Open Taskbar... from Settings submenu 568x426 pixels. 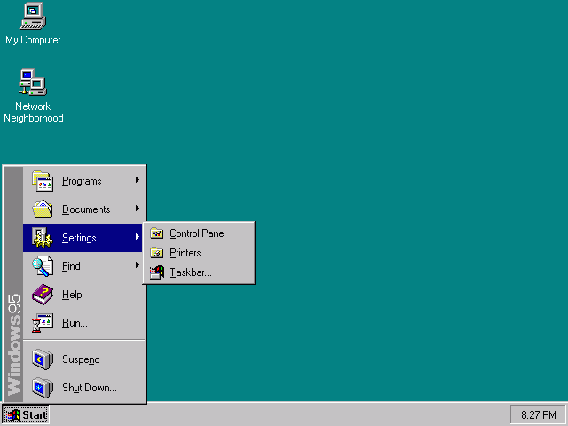coord(199,272)
